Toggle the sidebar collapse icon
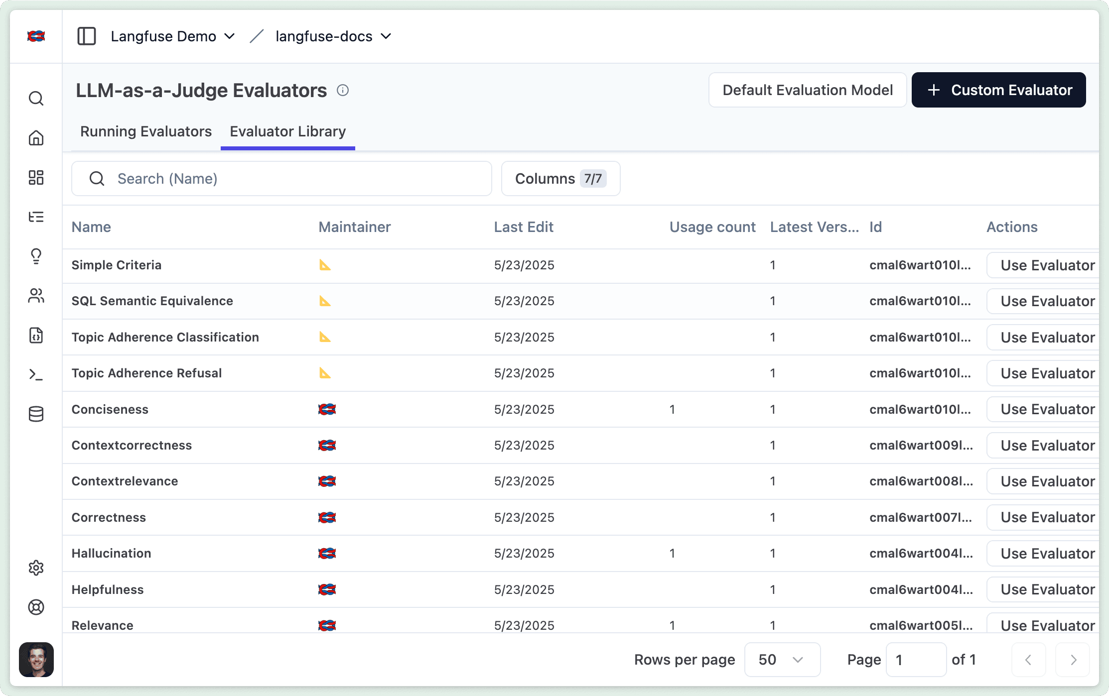This screenshot has height=696, width=1109. click(x=87, y=36)
